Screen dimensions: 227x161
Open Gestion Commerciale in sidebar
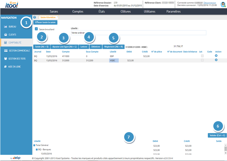tap(19, 50)
